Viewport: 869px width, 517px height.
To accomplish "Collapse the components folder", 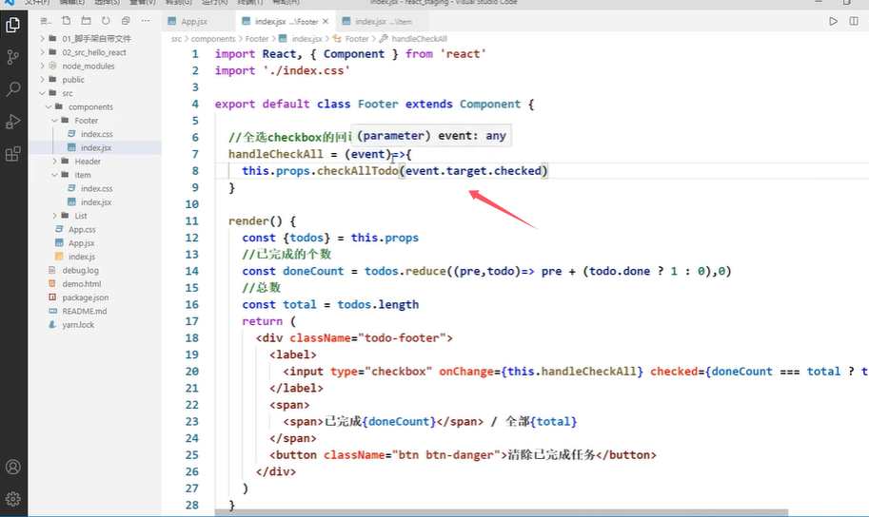I will 90,106.
